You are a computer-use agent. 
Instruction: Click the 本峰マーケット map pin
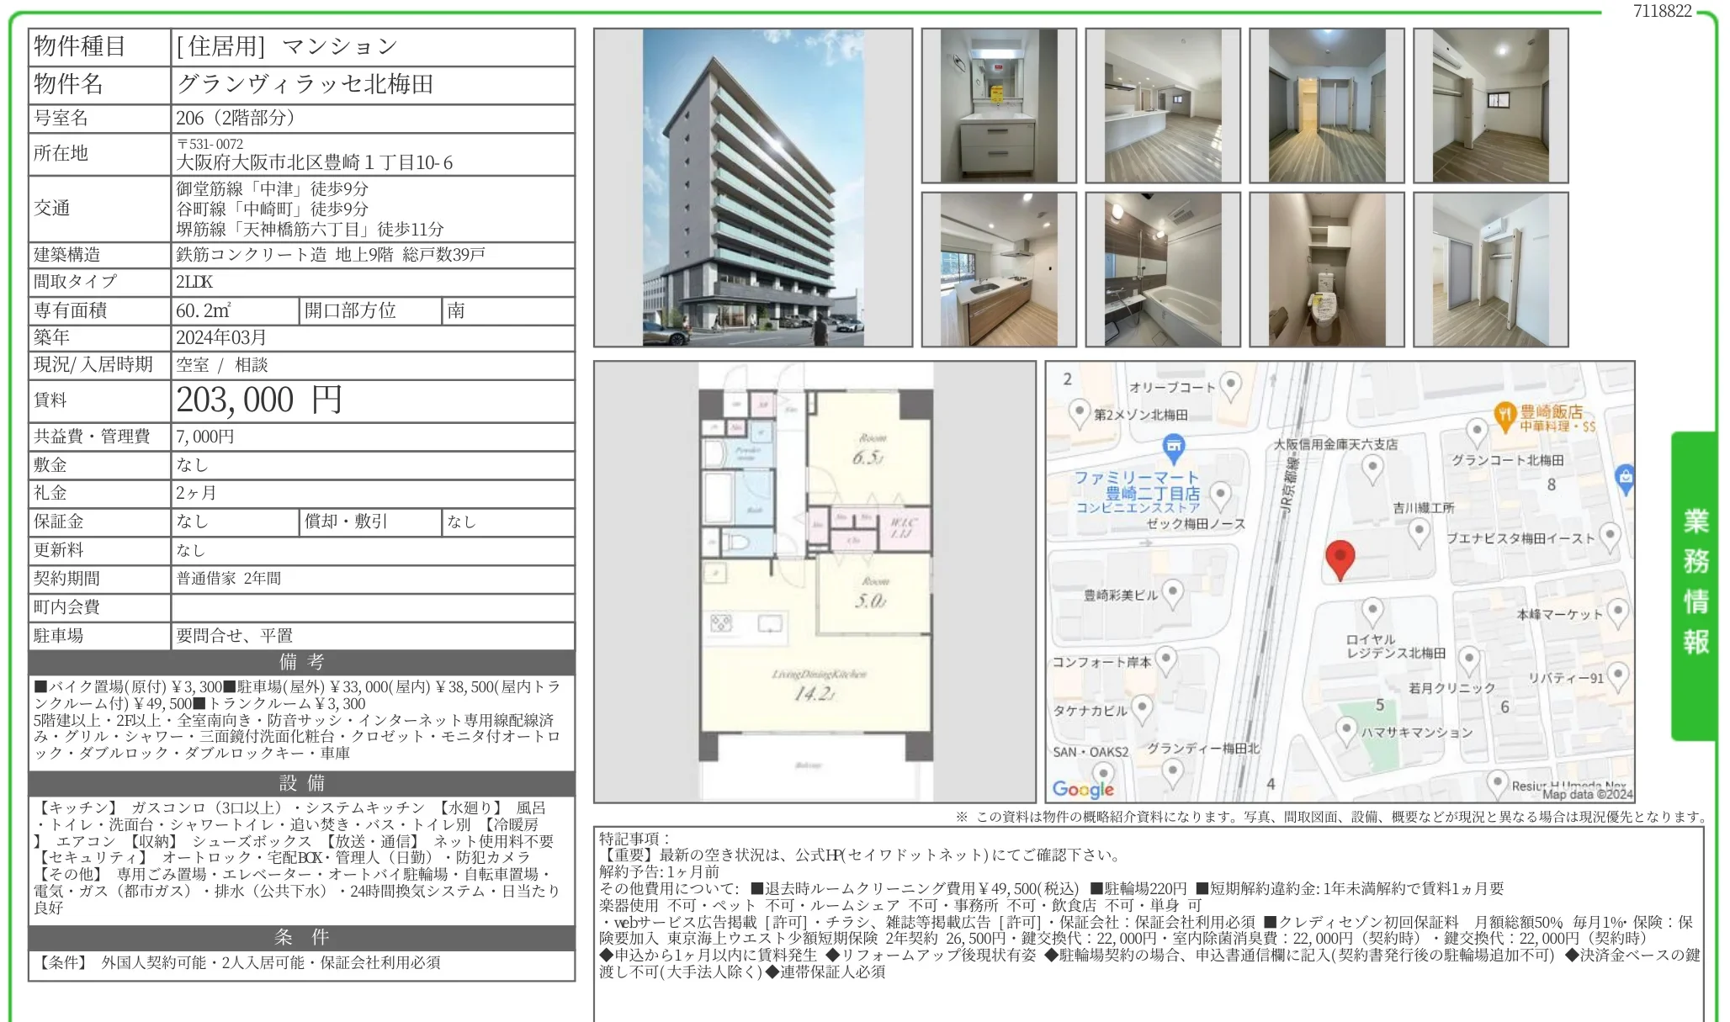click(1617, 612)
